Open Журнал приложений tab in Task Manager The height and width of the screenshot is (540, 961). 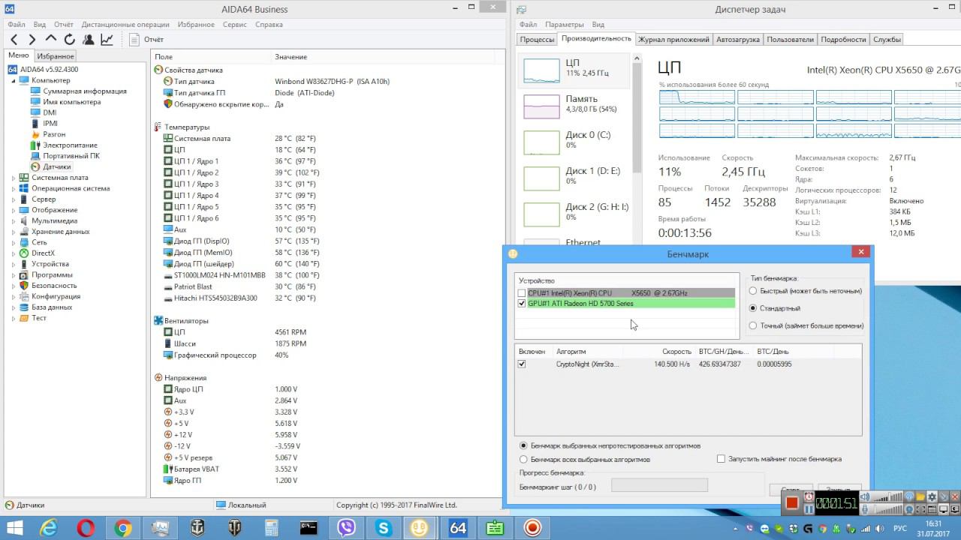[673, 39]
